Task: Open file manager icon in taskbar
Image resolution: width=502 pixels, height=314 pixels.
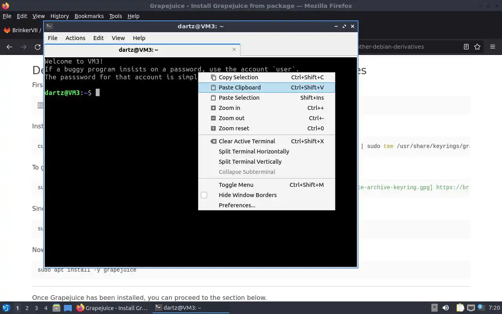Action: click(x=56, y=308)
